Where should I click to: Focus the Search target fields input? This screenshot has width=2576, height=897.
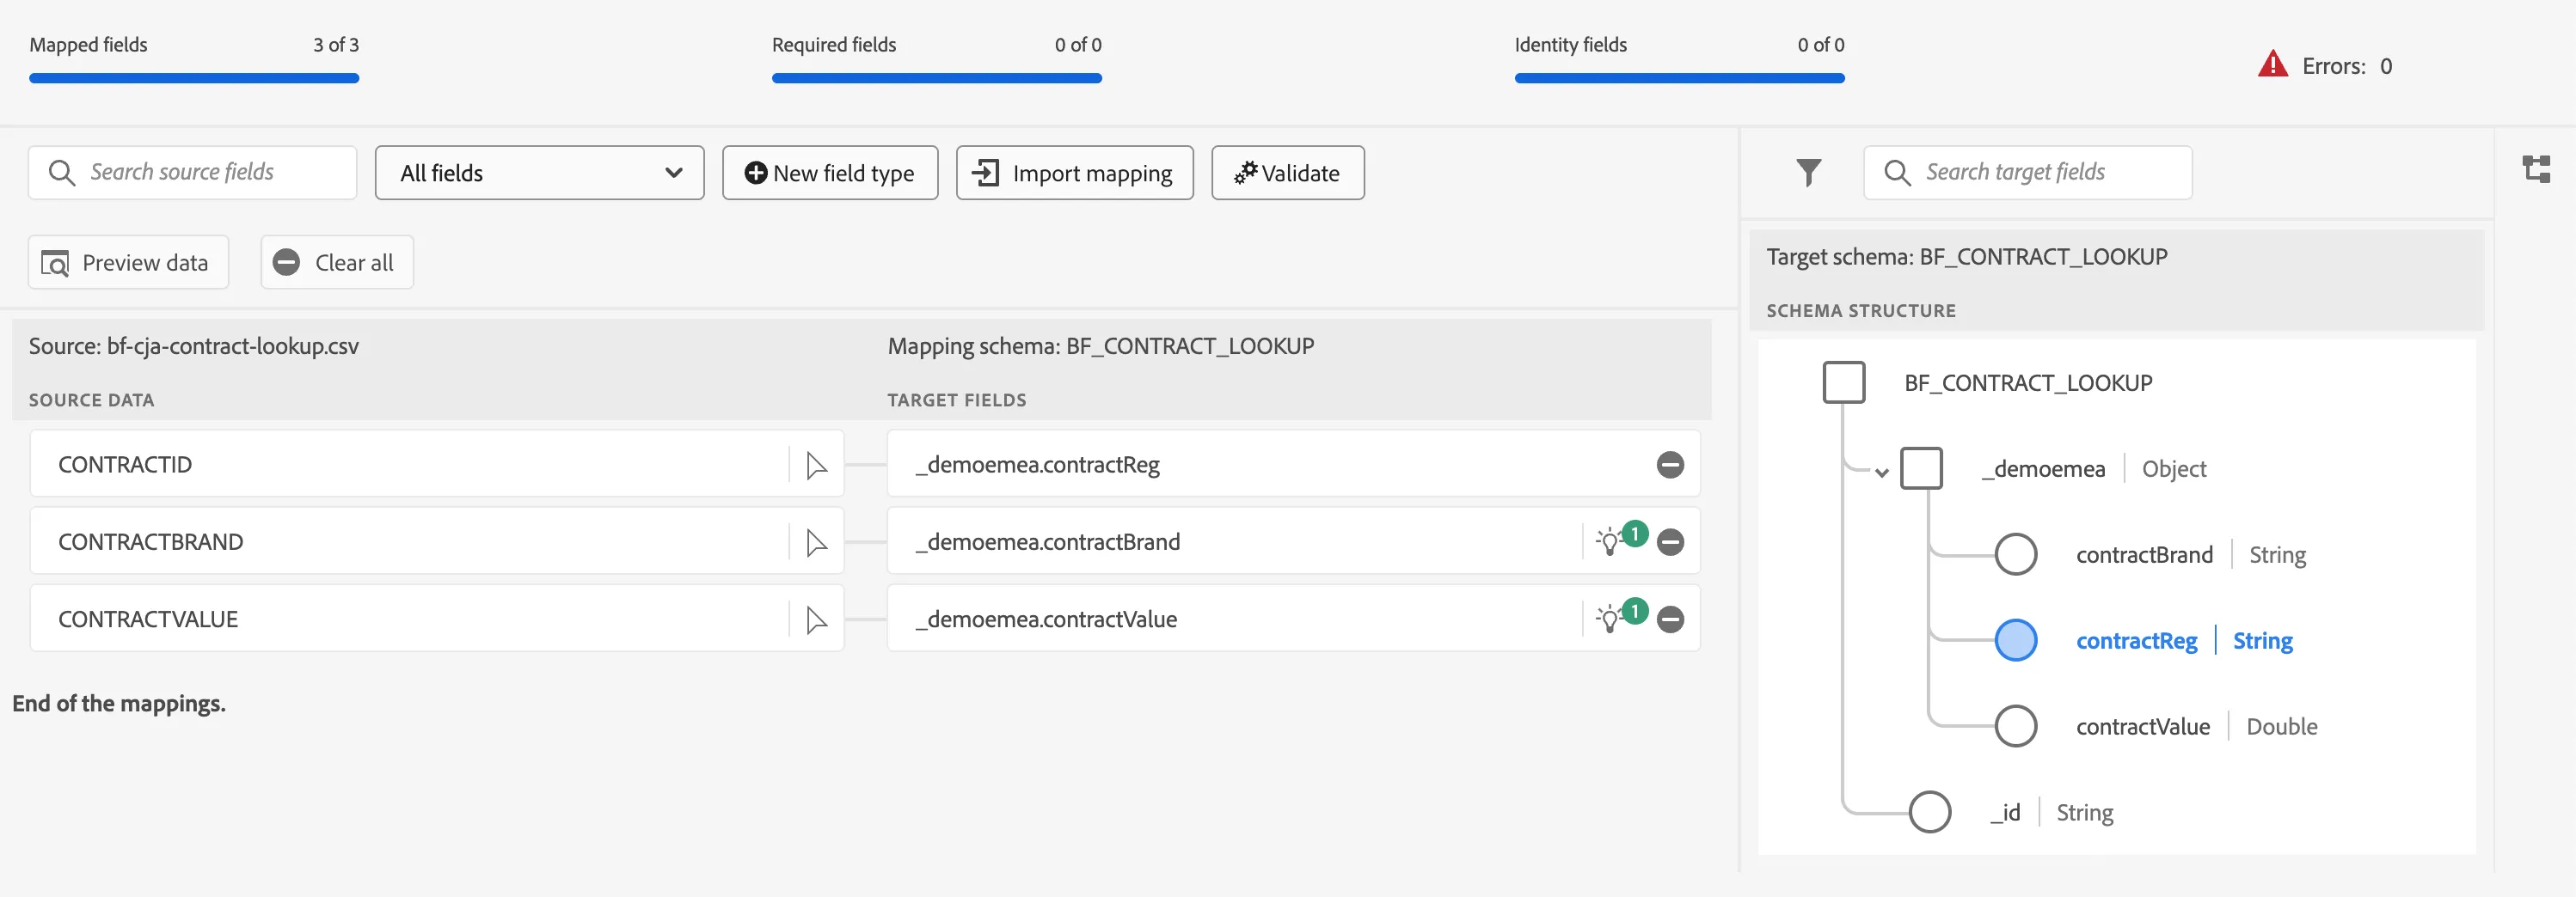tap(2027, 173)
